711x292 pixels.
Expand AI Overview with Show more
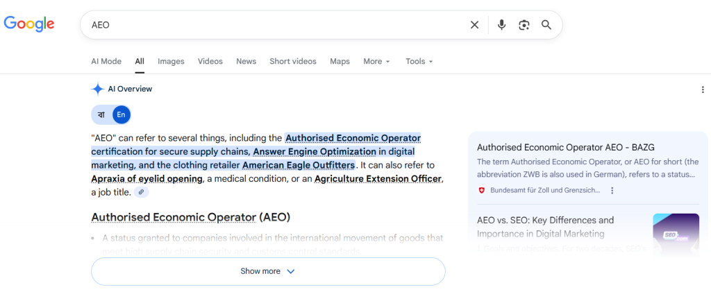click(x=268, y=271)
